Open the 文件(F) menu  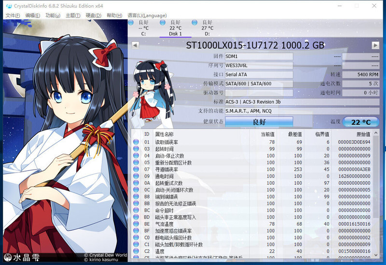[x=13, y=15]
